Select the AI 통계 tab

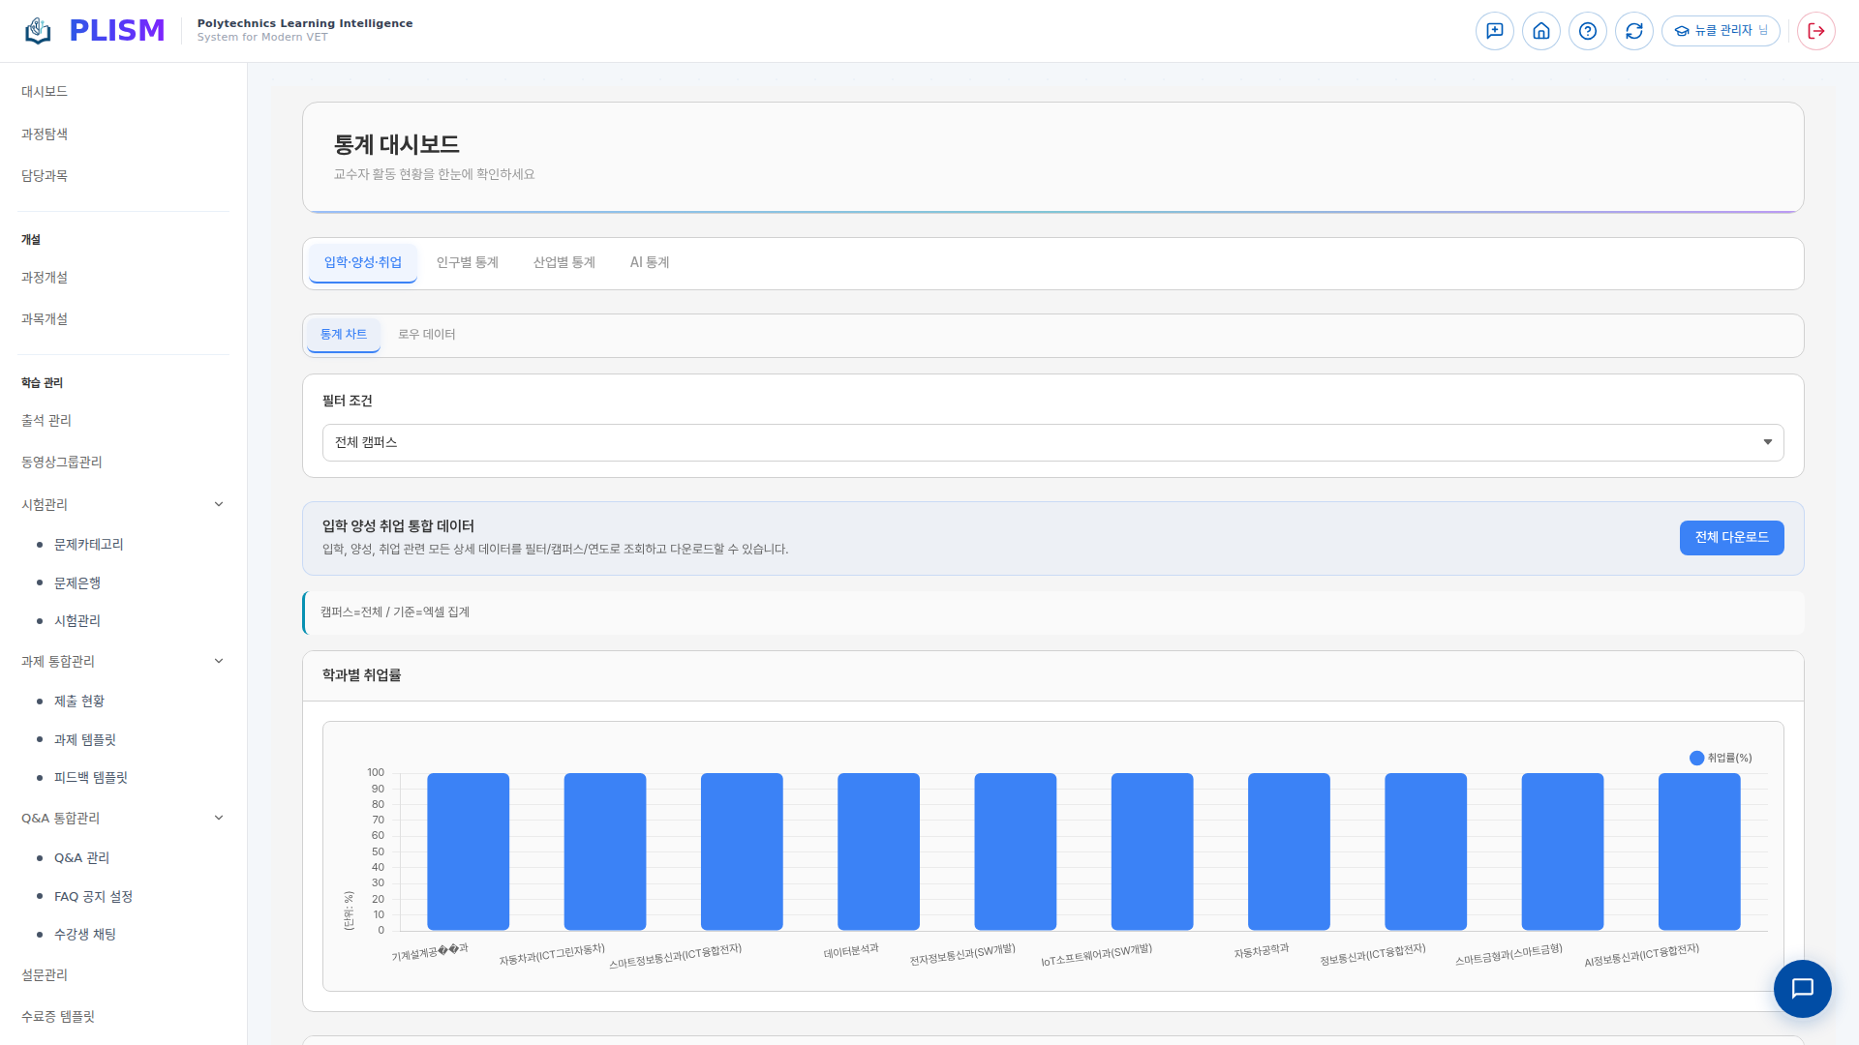coord(649,262)
